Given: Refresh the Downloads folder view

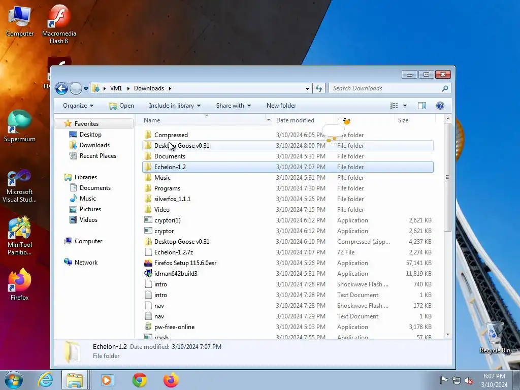Looking at the screenshot, I should click(319, 88).
